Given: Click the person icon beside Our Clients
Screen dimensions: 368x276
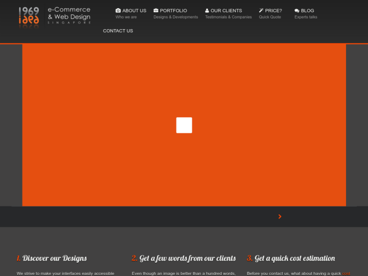Looking at the screenshot, I should [207, 11].
